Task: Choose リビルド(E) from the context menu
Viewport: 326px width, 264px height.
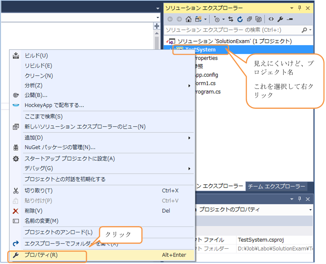Action: pyautogui.click(x=38, y=66)
